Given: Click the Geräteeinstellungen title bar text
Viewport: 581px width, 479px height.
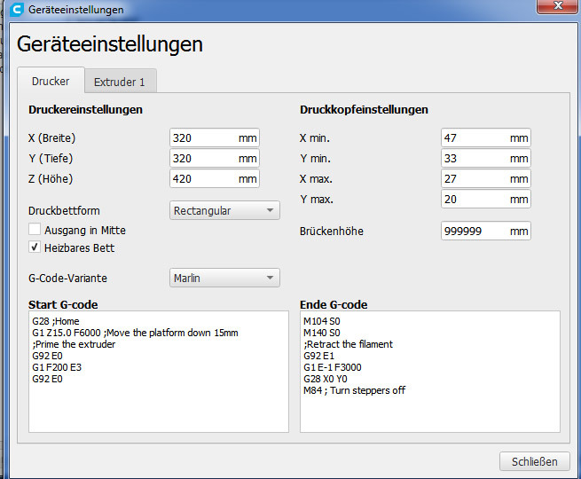Looking at the screenshot, I should (76, 10).
